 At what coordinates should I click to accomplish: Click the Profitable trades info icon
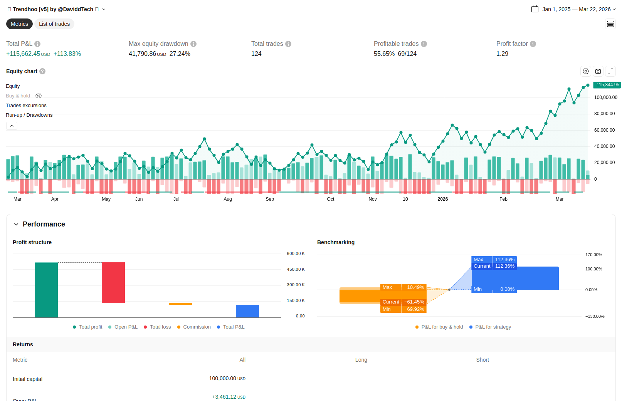pyautogui.click(x=424, y=44)
